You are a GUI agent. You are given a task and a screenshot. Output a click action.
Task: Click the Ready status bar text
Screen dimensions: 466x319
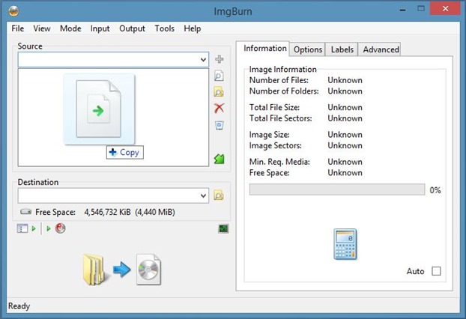(19, 306)
